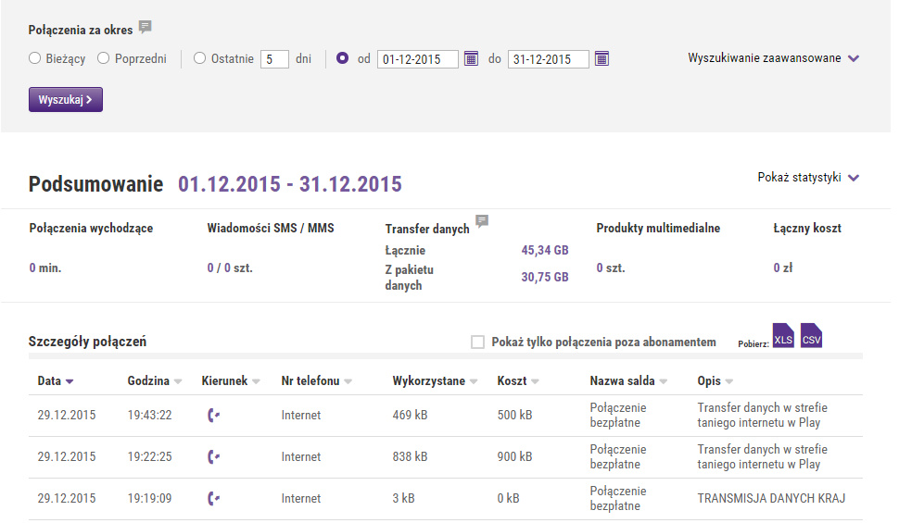Click the 0 kB cost cell
The height and width of the screenshot is (523, 899).
pos(509,498)
